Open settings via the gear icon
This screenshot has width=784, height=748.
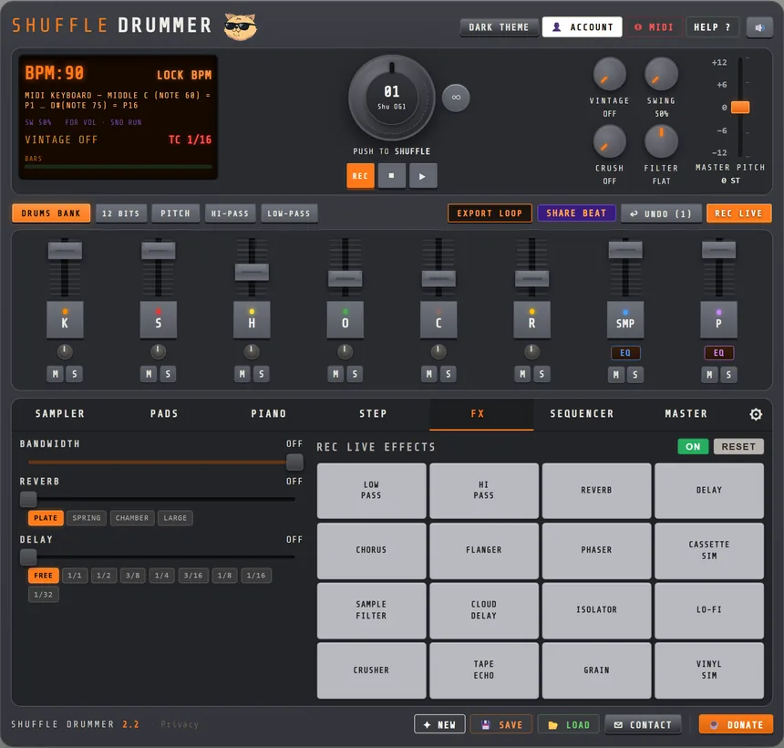pyautogui.click(x=756, y=414)
